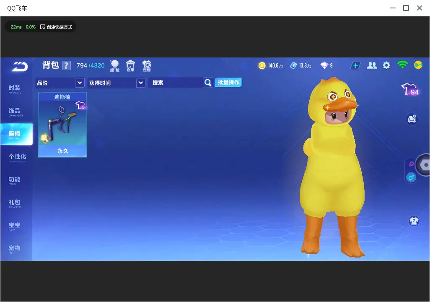Click the 0.0% packet loss readout
The image size is (430, 302).
31,27
